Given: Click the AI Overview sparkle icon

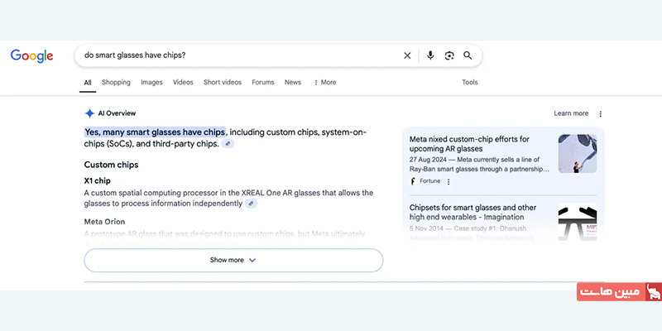Looking at the screenshot, I should point(89,113).
